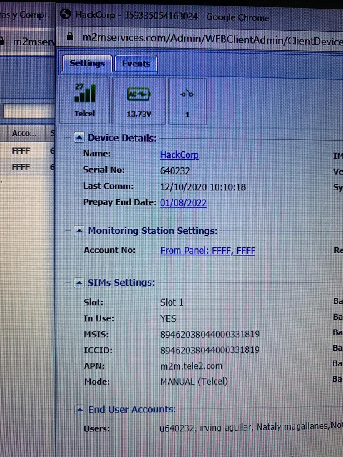Select the Slot 1 value

coord(172,302)
